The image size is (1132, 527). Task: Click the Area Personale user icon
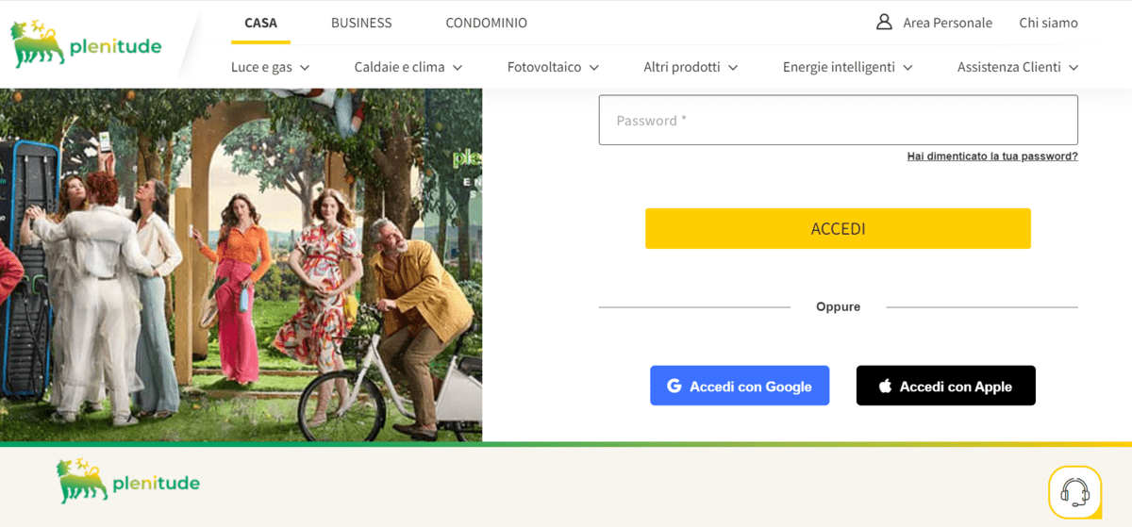[x=884, y=22]
